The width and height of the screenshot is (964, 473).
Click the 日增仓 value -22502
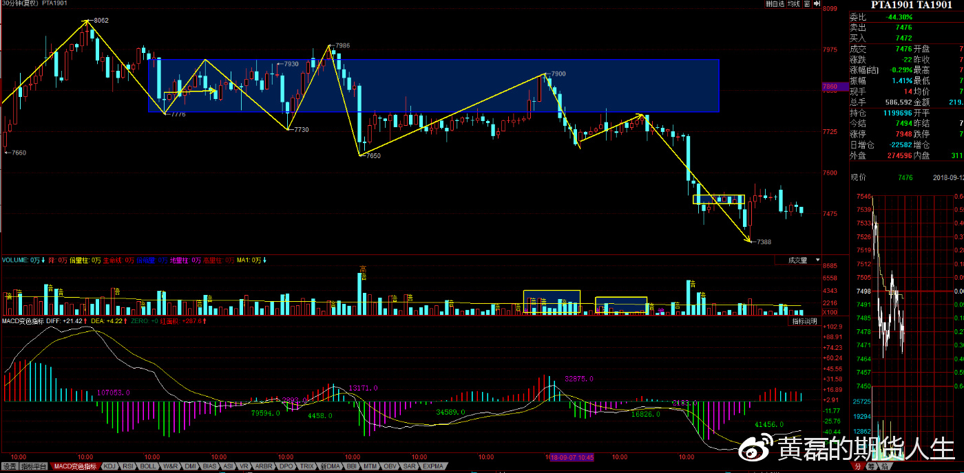pos(900,144)
